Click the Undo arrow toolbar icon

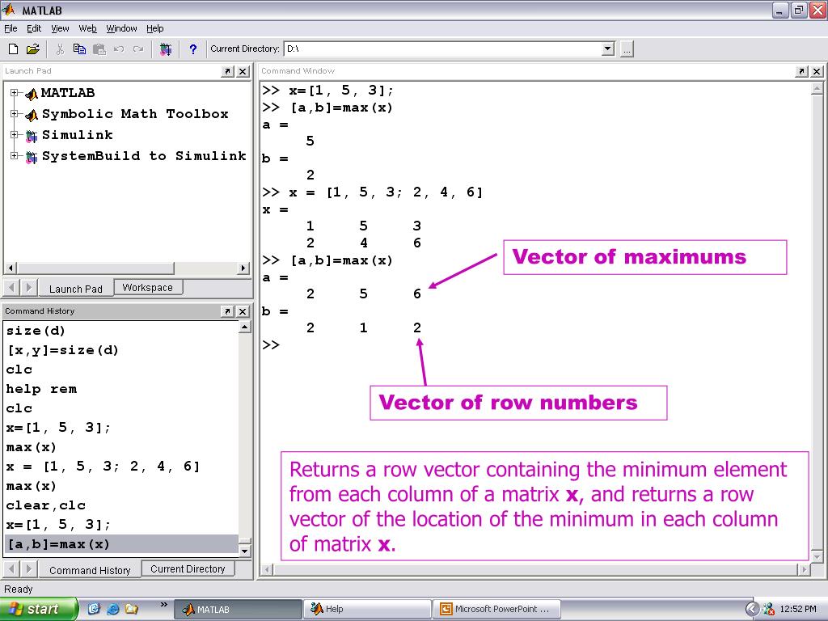tap(119, 49)
